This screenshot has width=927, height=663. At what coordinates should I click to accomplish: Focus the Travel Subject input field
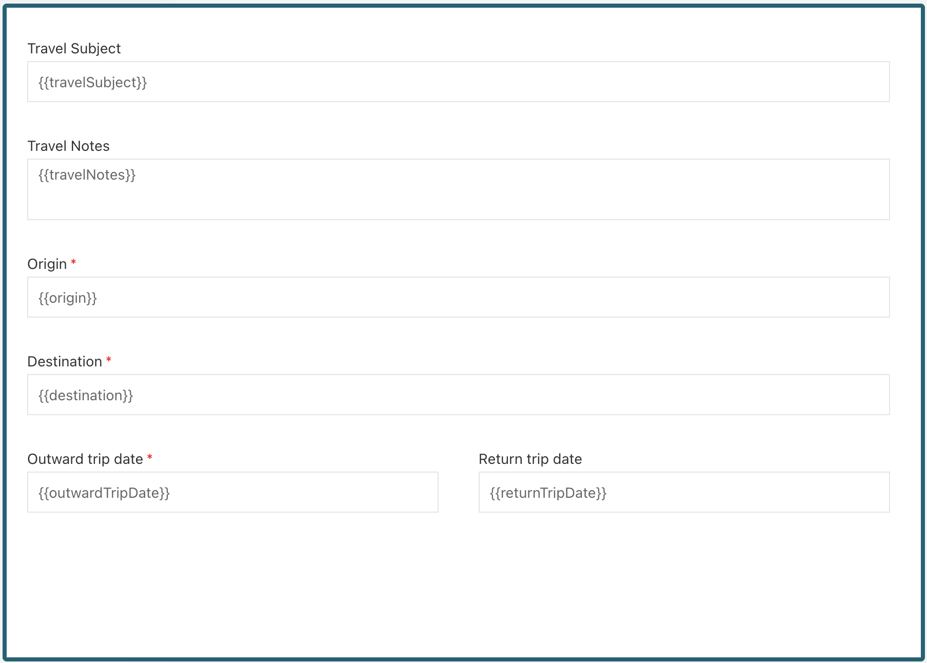(458, 82)
